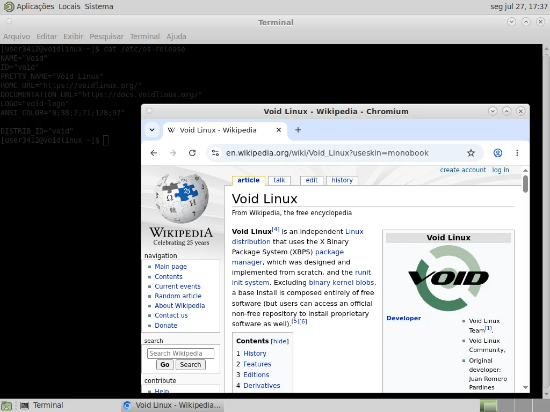Open Contact us link
550x412 pixels.
[x=171, y=315]
